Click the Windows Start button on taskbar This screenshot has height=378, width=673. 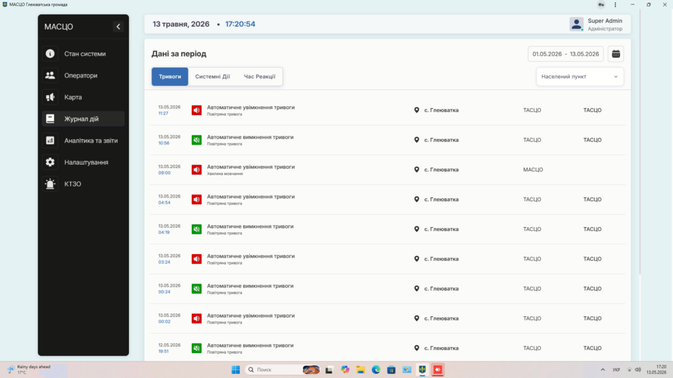pos(236,369)
